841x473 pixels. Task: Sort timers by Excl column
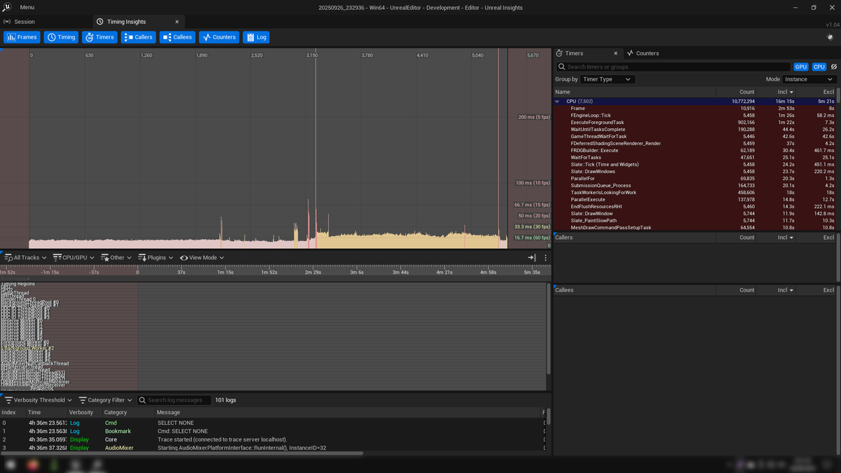(817, 92)
